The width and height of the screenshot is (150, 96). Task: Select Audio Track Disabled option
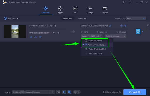coord(97,49)
